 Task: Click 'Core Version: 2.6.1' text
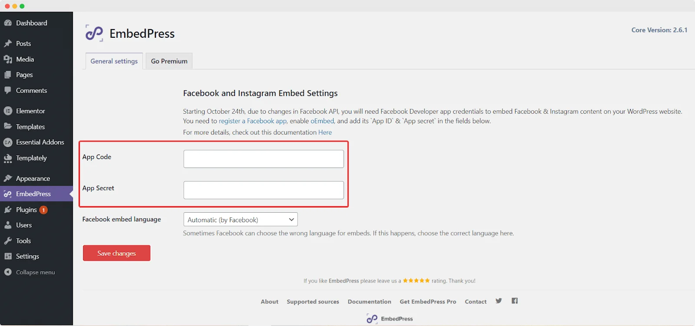pyautogui.click(x=659, y=30)
